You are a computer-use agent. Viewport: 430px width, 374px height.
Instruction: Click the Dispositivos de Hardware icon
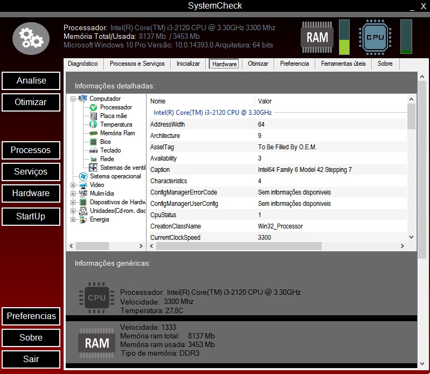(x=83, y=202)
